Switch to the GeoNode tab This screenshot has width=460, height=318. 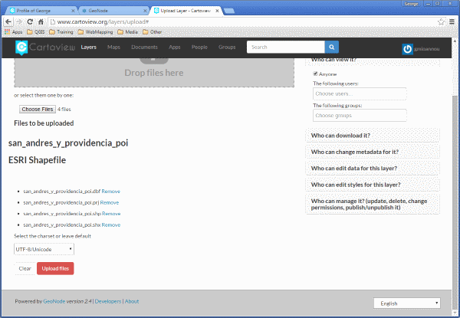point(113,11)
